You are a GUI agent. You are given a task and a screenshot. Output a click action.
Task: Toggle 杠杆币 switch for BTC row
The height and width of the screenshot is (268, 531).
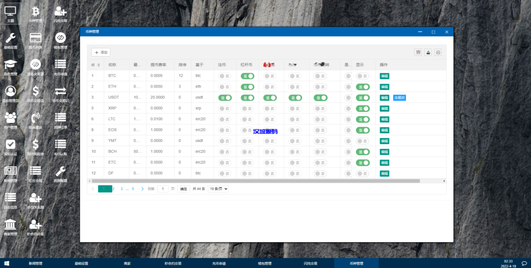click(x=247, y=76)
